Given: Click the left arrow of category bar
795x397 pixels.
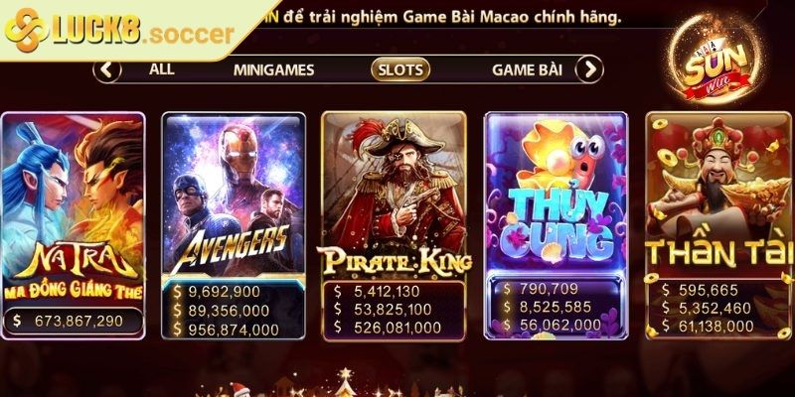Looking at the screenshot, I should tap(107, 69).
